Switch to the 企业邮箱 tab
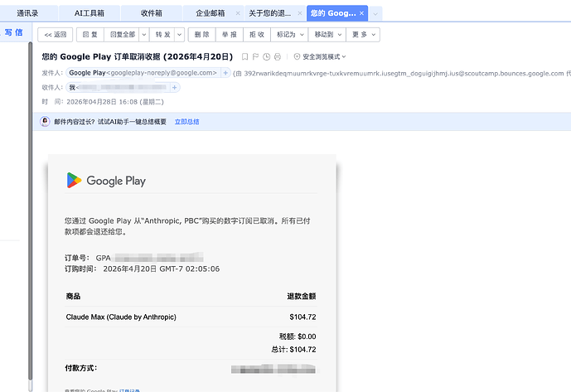This screenshot has width=571, height=392. [210, 13]
